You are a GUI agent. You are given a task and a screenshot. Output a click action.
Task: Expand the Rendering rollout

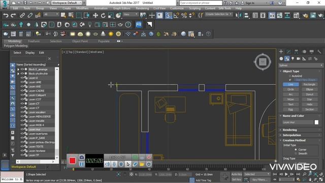pos(289,130)
